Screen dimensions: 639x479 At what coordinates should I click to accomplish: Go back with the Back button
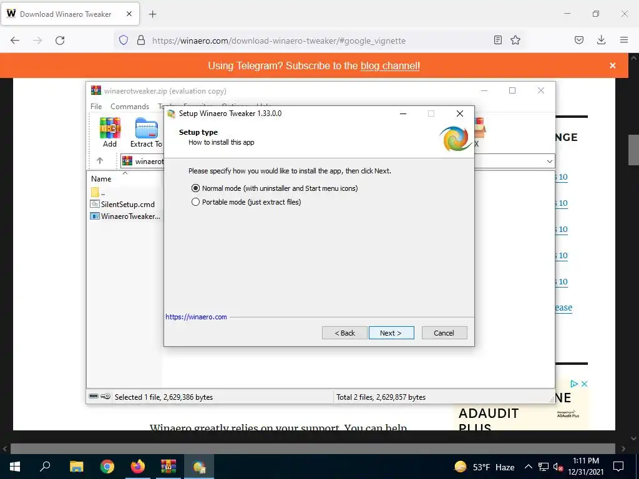click(344, 333)
